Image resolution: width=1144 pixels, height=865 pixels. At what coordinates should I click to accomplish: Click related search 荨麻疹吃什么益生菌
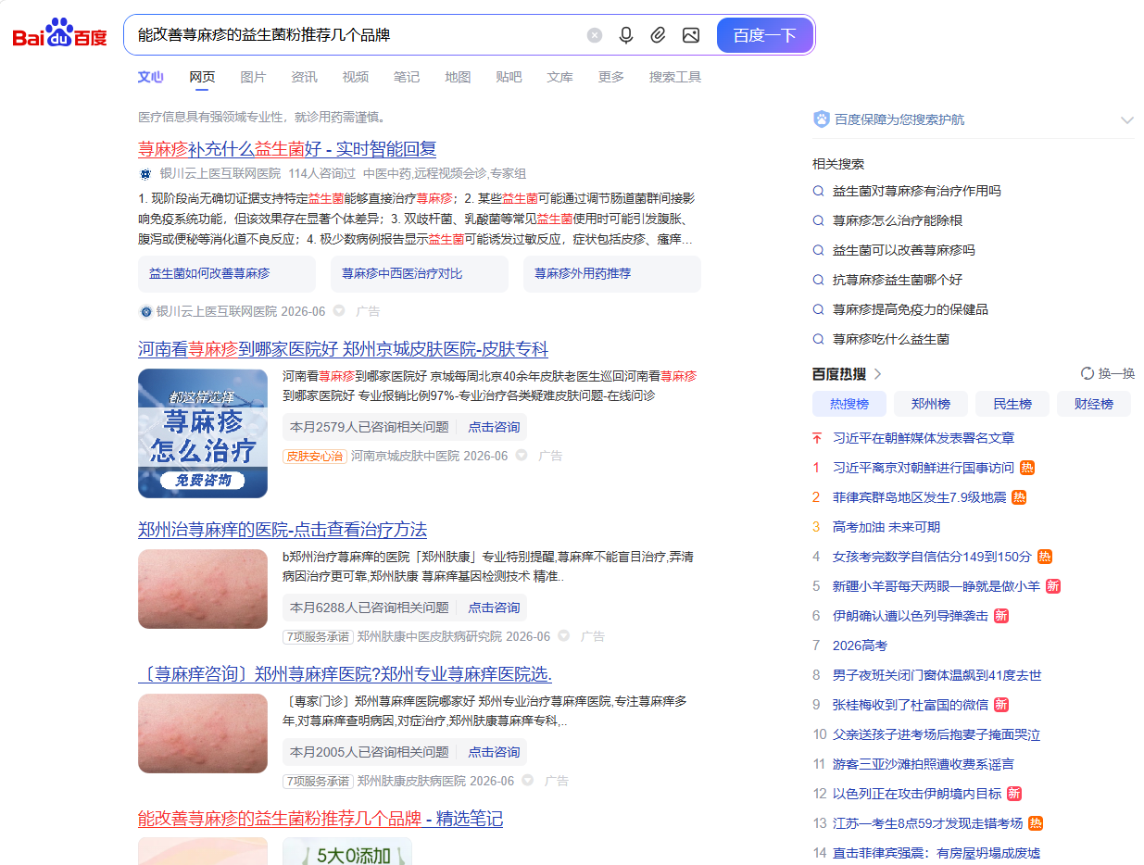[x=891, y=339]
